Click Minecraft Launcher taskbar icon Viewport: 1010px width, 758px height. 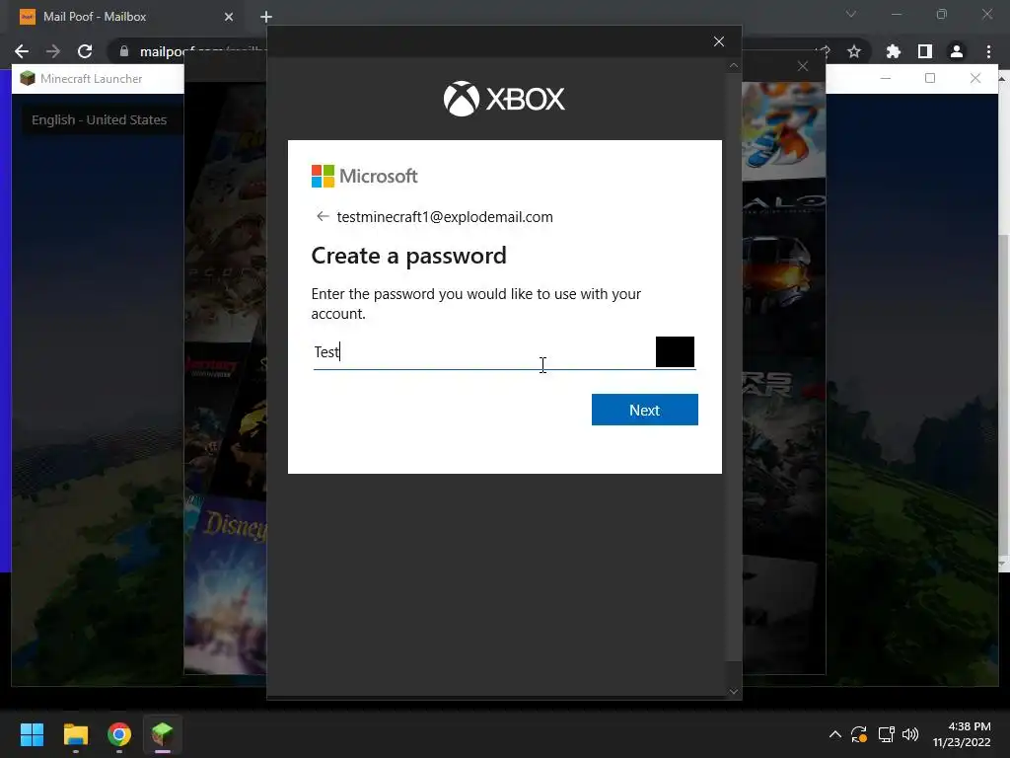click(163, 734)
